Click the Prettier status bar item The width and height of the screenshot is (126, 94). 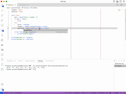(x=116, y=93)
